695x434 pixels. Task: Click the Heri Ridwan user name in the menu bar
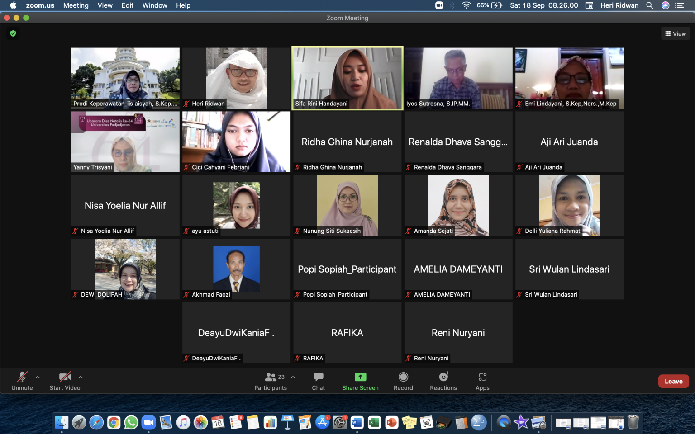point(619,5)
